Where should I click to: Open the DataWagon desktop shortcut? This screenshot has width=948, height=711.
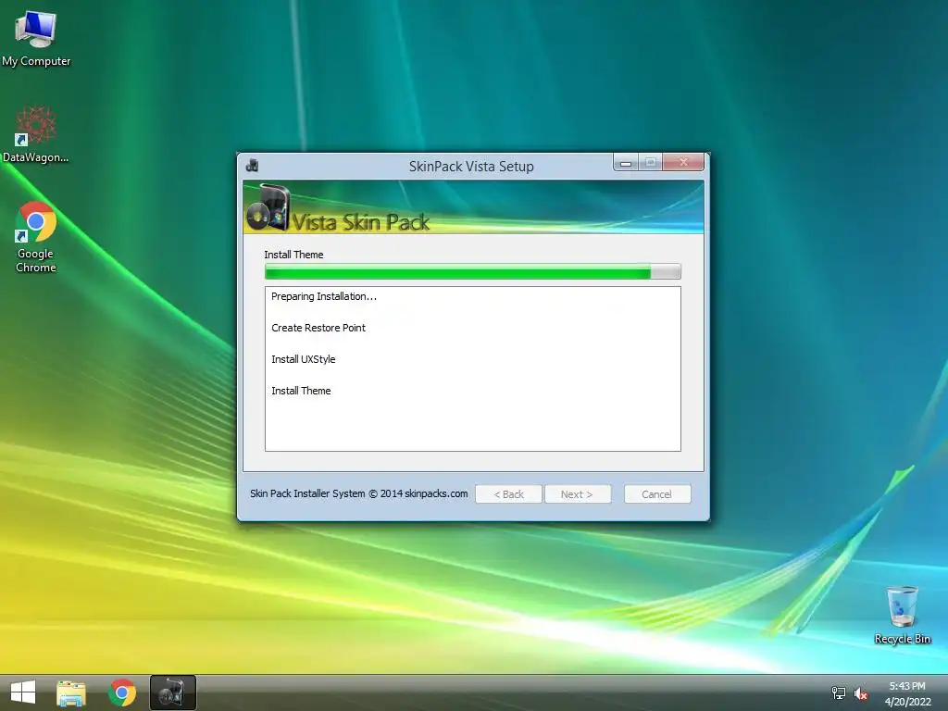[x=36, y=134]
